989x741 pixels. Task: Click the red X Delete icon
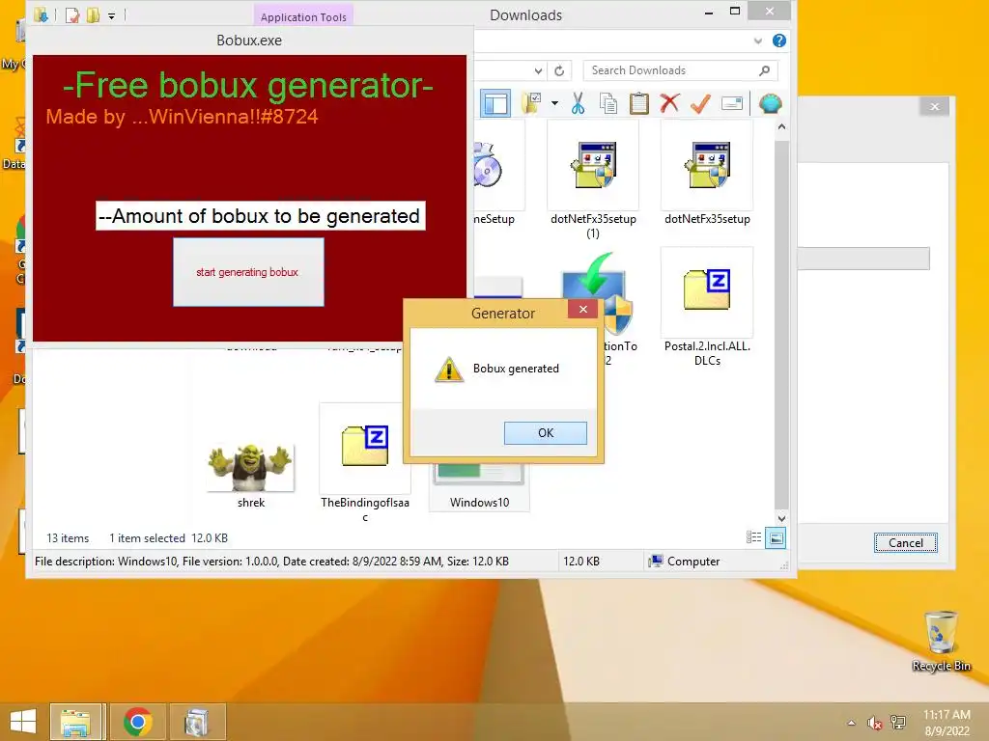pos(670,103)
